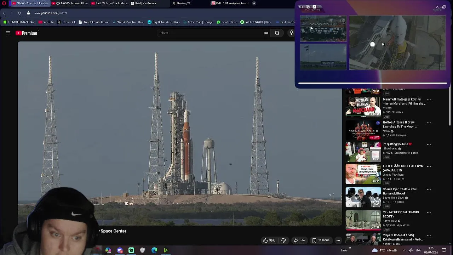Seek on pop-out player progress bar
The width and height of the screenshot is (453, 255).
[x=372, y=84]
